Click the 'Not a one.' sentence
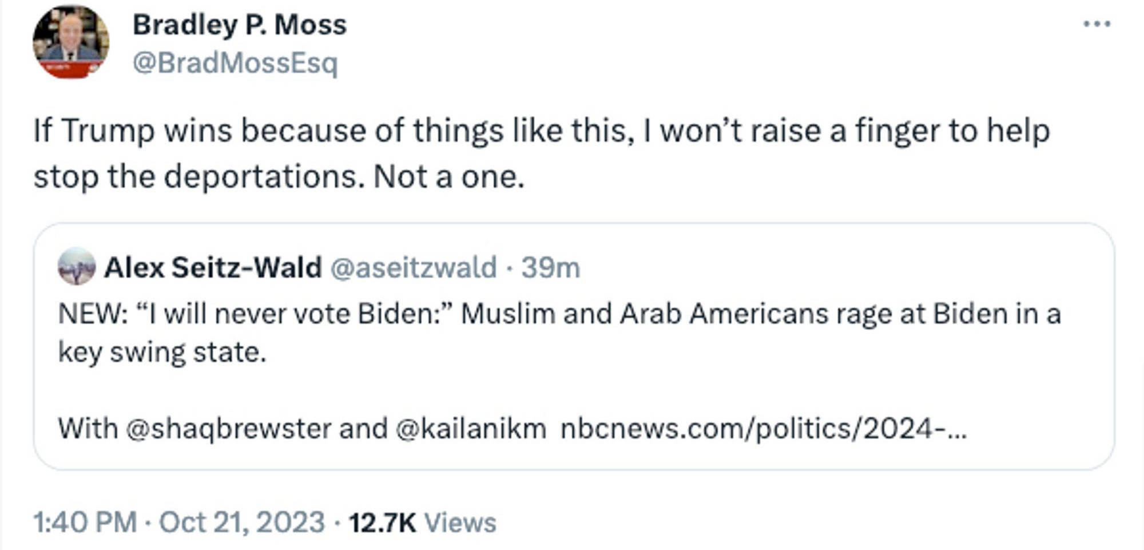Screen dimensions: 1144x550 pos(448,176)
